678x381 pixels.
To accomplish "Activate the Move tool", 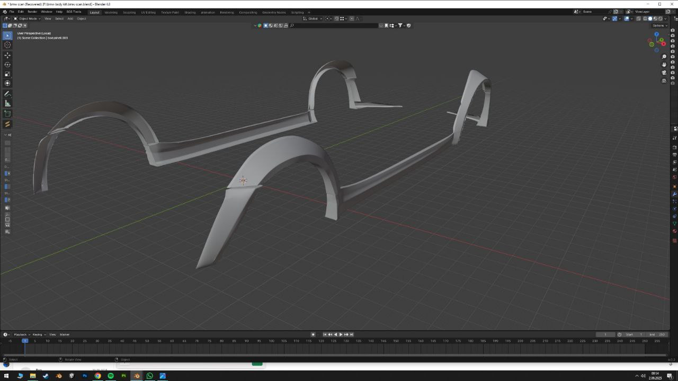I will (7, 55).
